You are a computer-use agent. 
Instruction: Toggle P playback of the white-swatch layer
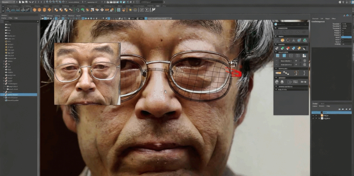[316, 118]
